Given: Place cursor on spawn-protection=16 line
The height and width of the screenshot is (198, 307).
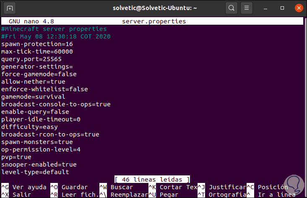Looking at the screenshot, I should tap(37, 44).
